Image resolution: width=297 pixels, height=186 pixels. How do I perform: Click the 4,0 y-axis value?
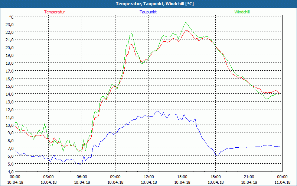pos(11,171)
